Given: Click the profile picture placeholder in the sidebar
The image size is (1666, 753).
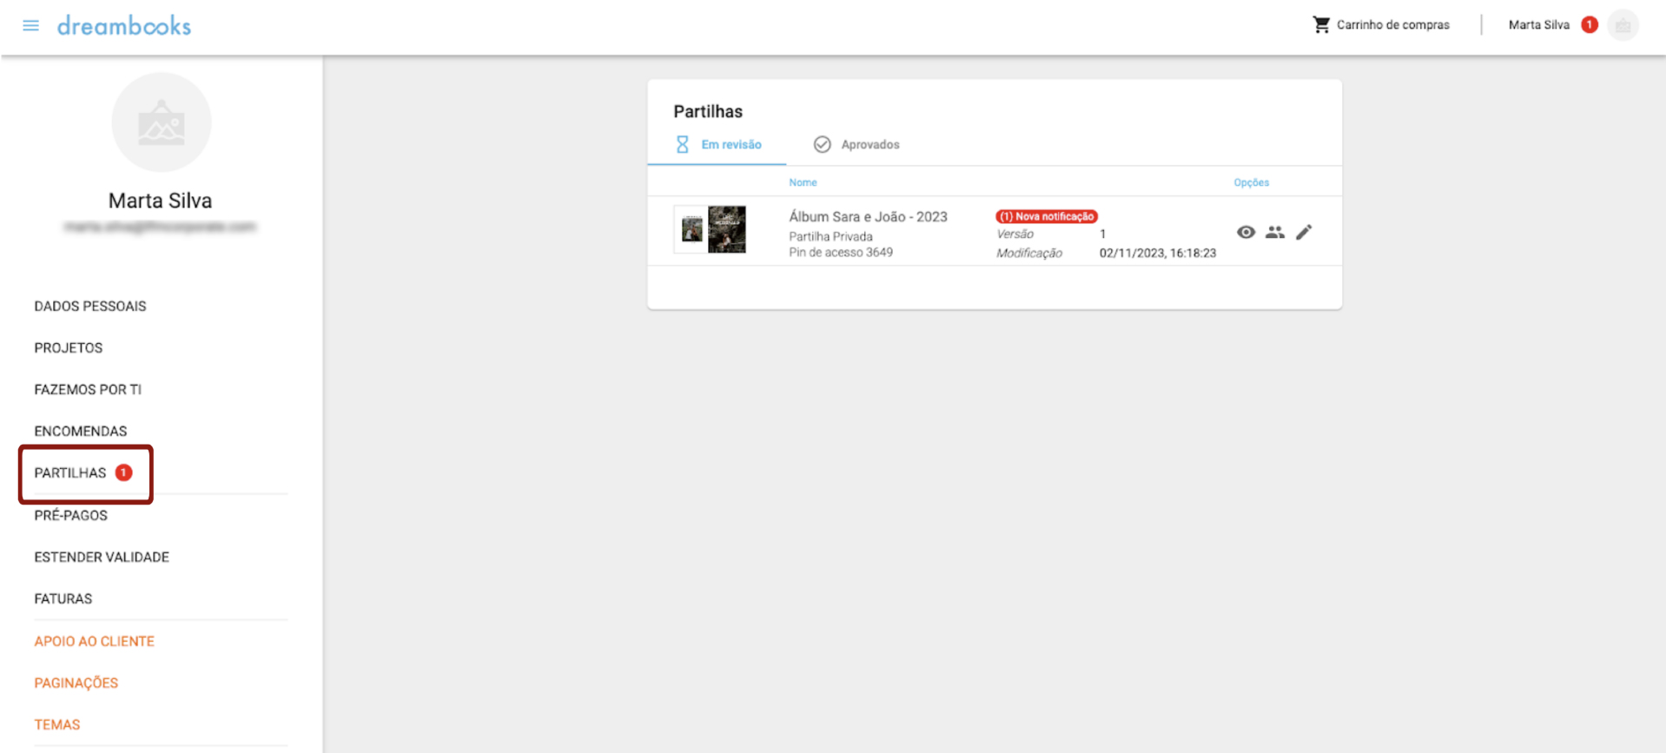Looking at the screenshot, I should point(162,122).
